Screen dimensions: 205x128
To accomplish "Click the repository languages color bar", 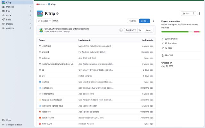I will point(181,32).
